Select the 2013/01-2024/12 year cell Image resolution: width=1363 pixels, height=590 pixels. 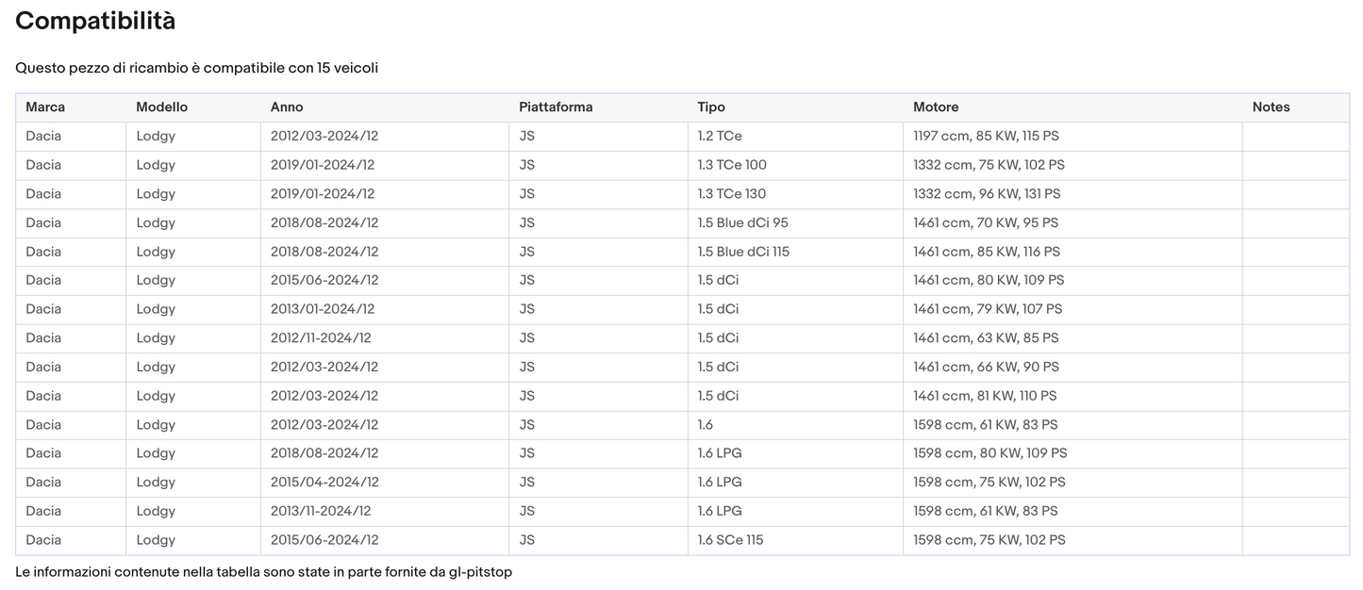click(x=323, y=309)
